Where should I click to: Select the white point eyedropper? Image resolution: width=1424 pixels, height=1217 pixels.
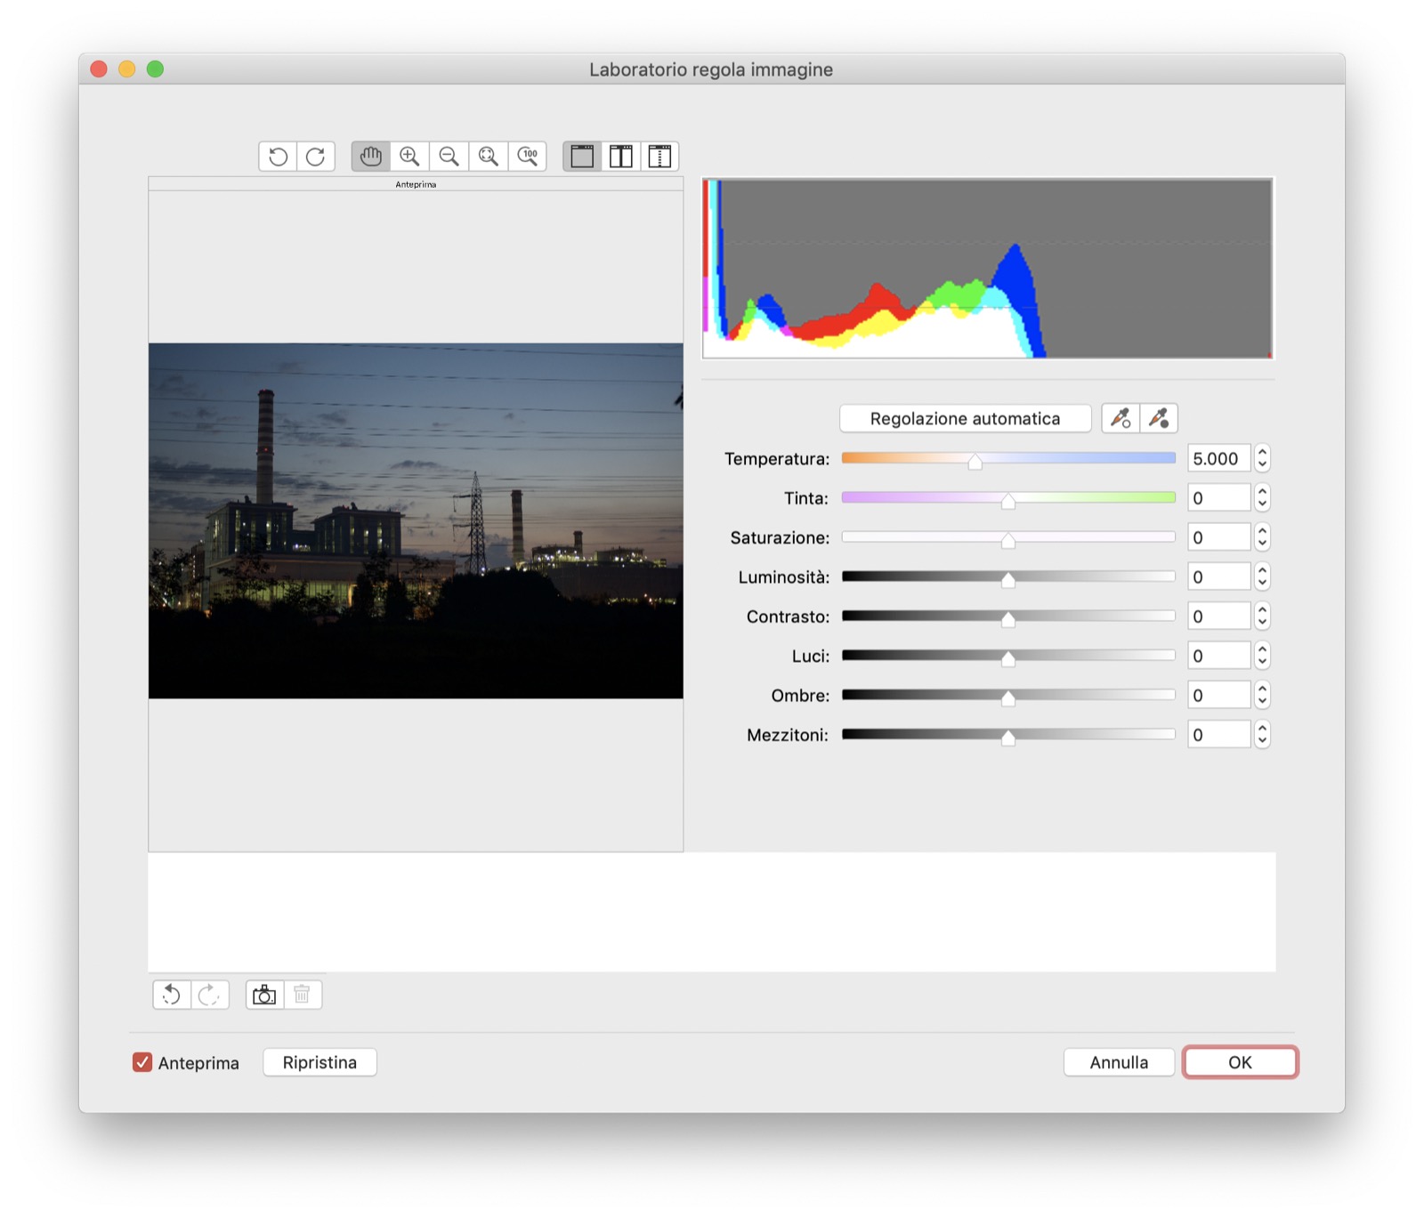1120,418
